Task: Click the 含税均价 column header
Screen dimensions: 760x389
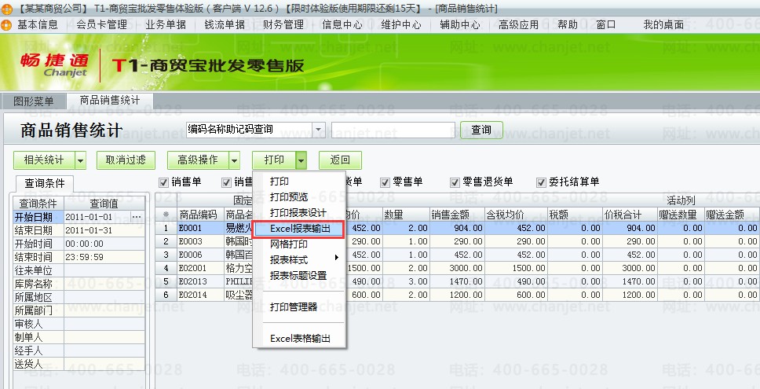Action: click(516, 215)
